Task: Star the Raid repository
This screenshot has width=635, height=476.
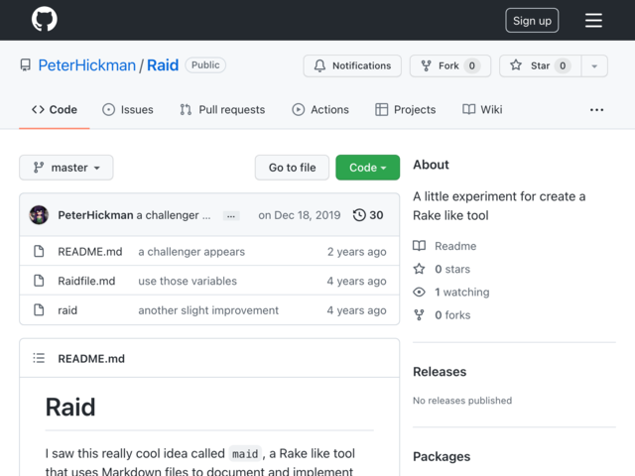Action: [x=540, y=65]
